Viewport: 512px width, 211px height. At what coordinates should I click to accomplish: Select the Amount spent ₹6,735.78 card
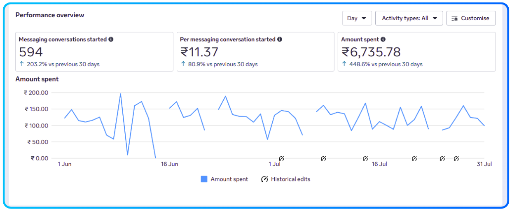click(416, 52)
